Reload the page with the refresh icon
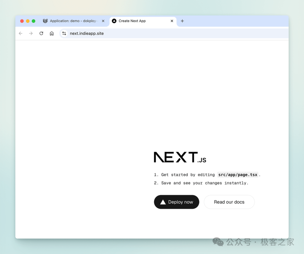304x254 pixels. click(41, 33)
